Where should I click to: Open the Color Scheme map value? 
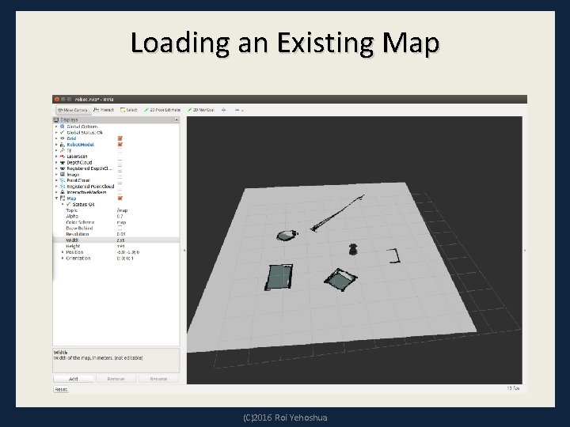(121, 222)
